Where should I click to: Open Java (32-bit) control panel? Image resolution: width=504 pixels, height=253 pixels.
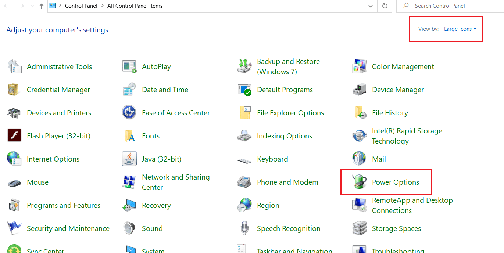pyautogui.click(x=162, y=159)
